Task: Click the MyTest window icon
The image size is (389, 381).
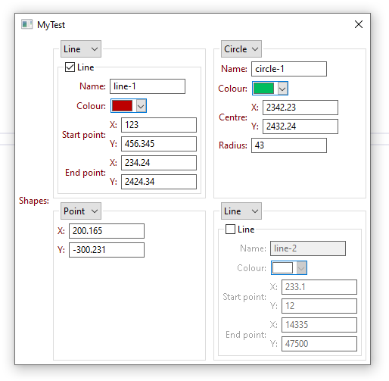Action: pos(26,24)
